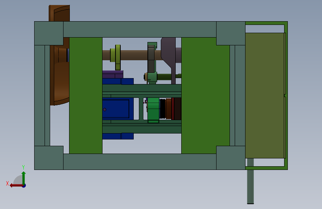Viewport: 322px width, 209px height.
Task: Select the bright green motor block
Action: click(x=153, y=109)
